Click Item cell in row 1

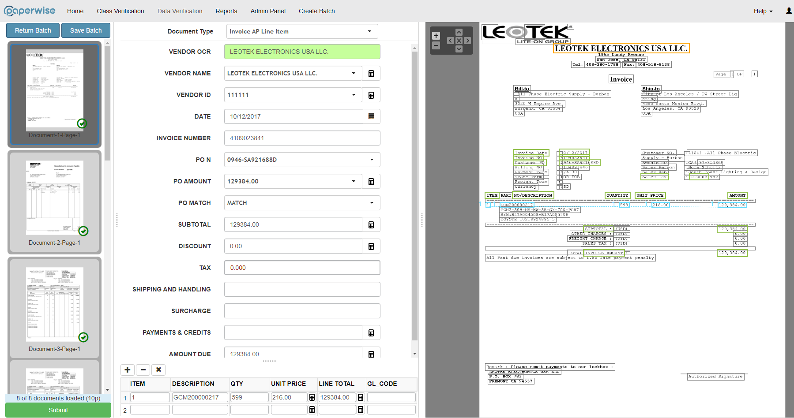(x=150, y=397)
